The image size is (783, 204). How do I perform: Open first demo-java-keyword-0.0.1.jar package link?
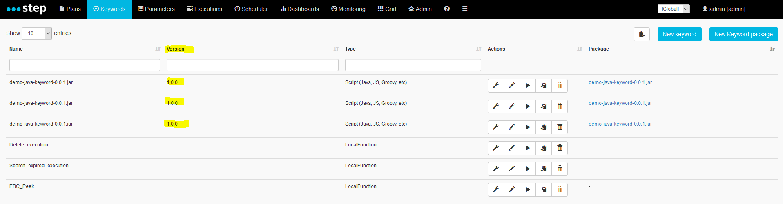tap(620, 82)
